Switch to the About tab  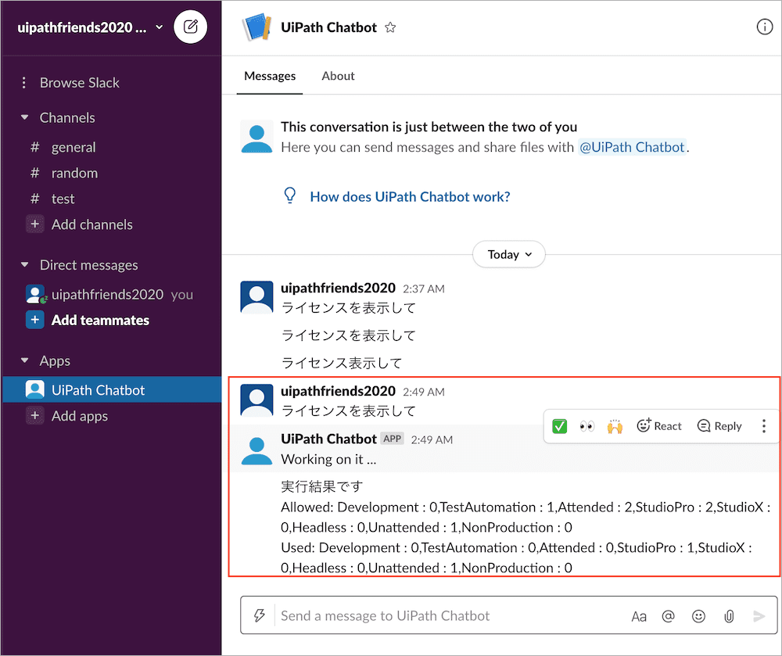coord(338,76)
